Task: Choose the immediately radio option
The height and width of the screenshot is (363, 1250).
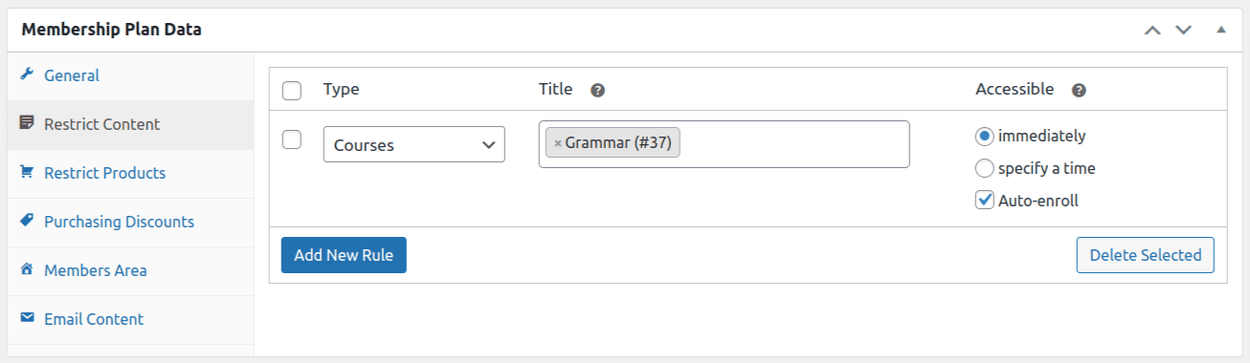Action: (x=984, y=136)
